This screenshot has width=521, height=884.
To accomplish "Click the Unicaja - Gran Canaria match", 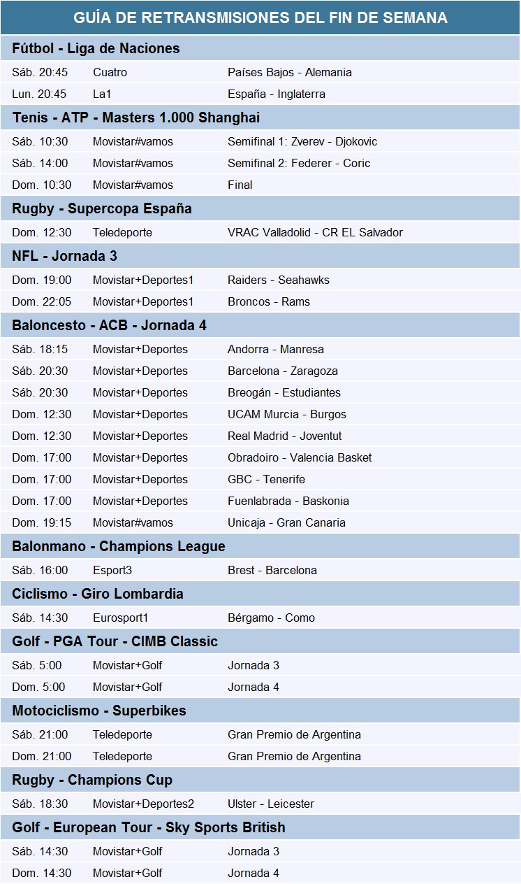I will [286, 522].
